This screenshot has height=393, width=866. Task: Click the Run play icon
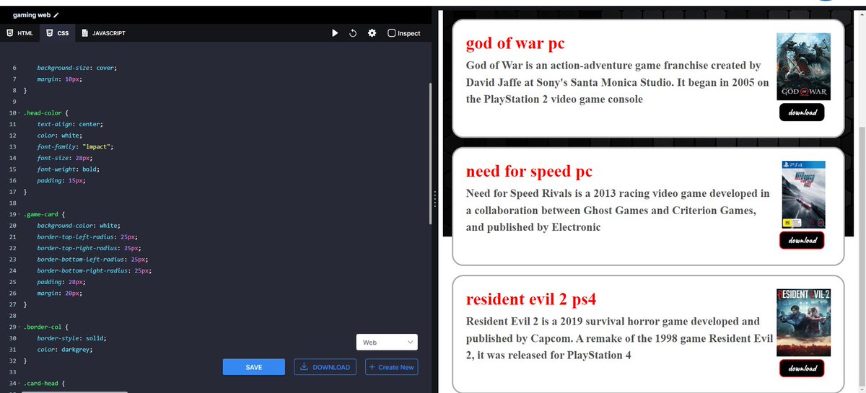[x=335, y=33]
